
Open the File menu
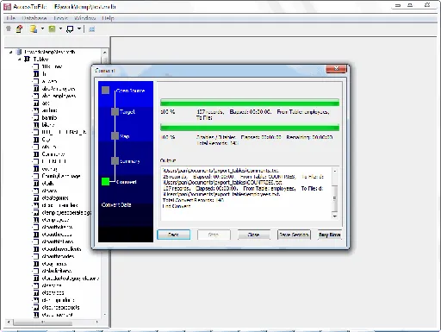pos(10,18)
